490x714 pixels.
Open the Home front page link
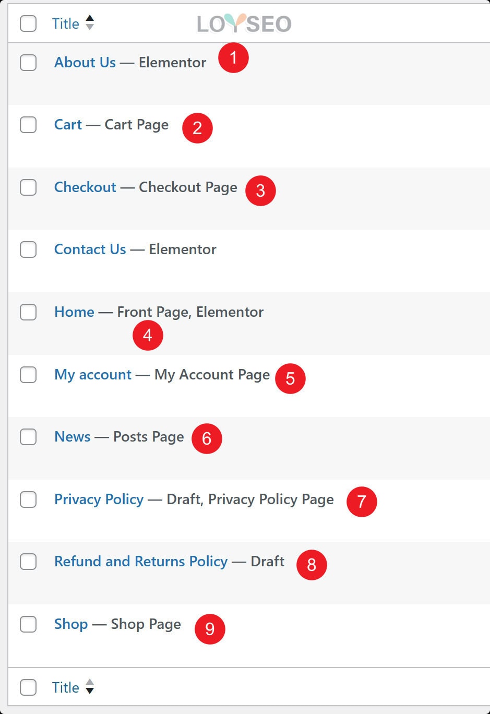click(x=74, y=312)
